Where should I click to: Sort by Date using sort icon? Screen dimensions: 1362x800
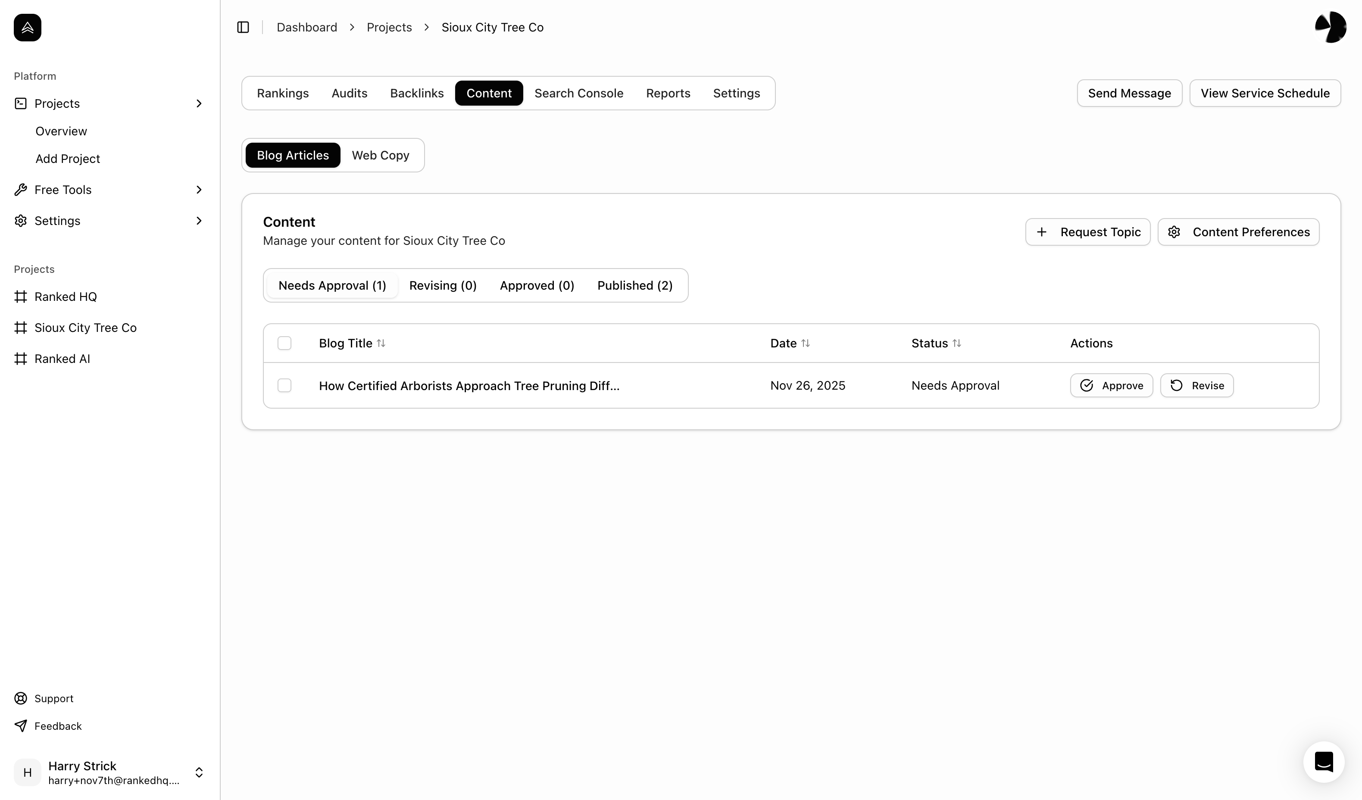(805, 343)
